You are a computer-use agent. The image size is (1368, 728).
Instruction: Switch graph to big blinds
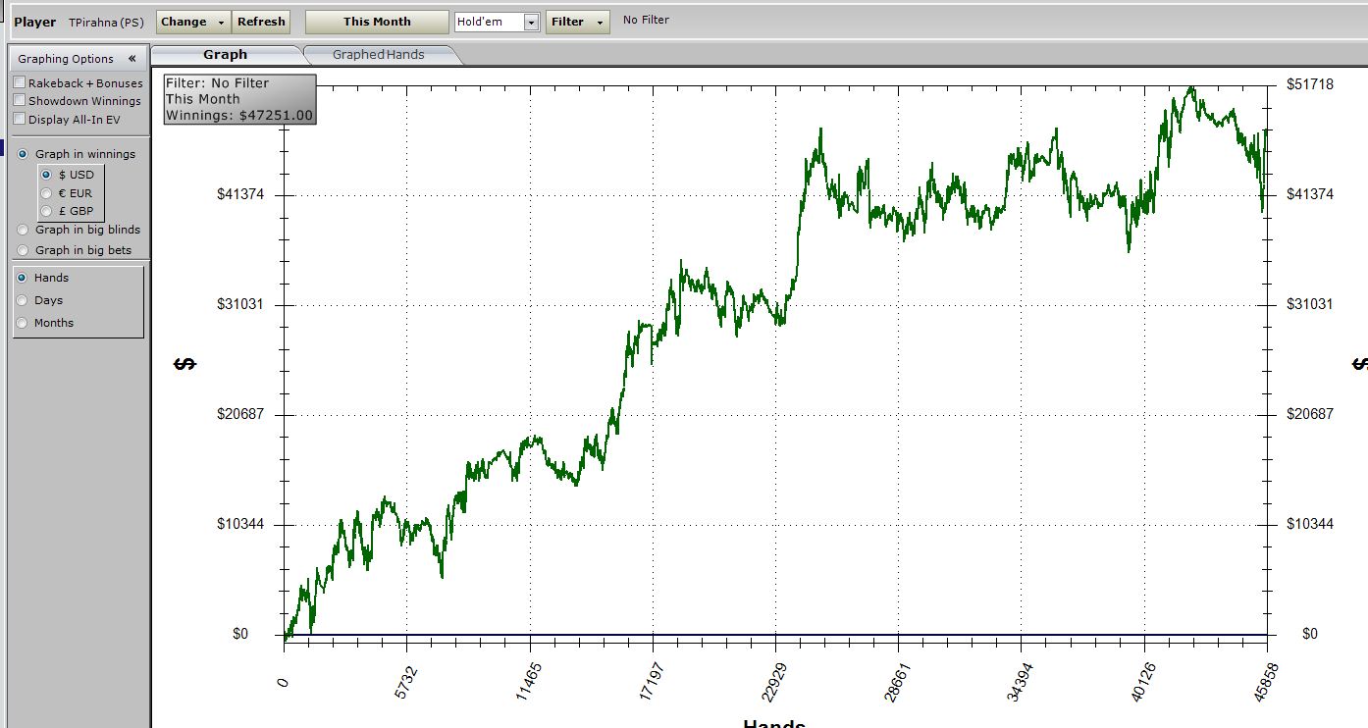tap(21, 230)
